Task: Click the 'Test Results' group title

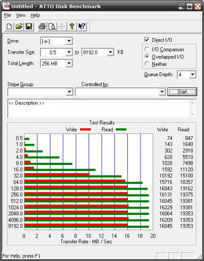Action: pos(102,123)
